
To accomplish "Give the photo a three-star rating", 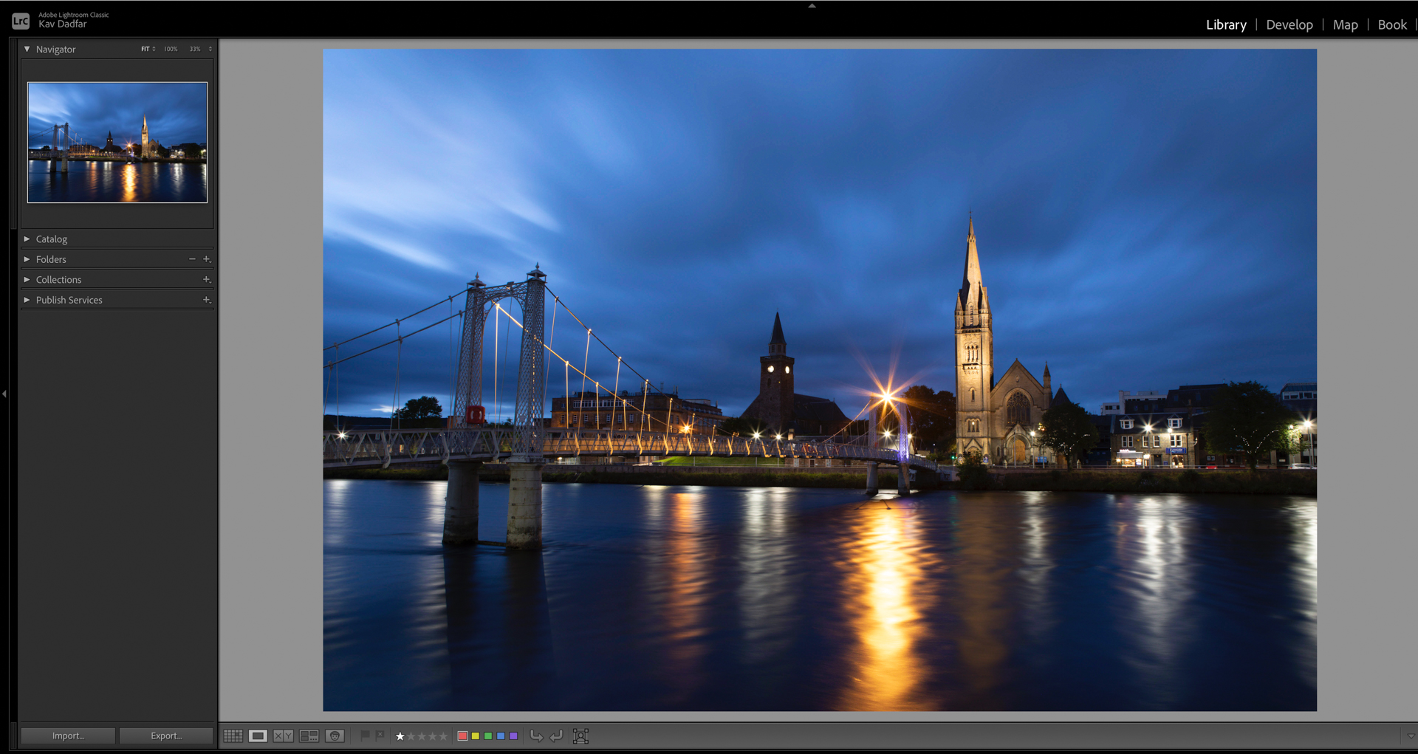I will coord(421,736).
